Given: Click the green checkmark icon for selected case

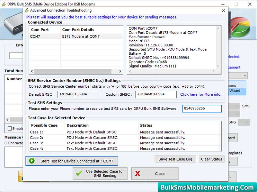Looking at the screenshot, I should point(79,173).
